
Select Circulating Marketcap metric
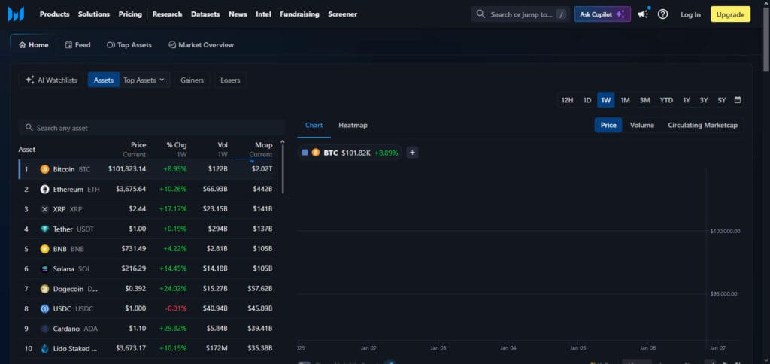click(702, 126)
